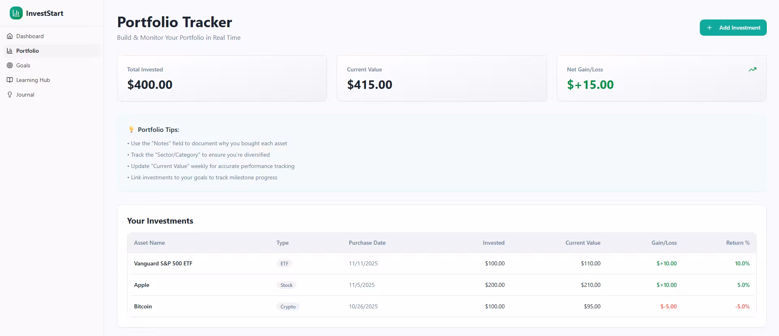
Task: Click the Current Value summary card
Action: coord(441,78)
